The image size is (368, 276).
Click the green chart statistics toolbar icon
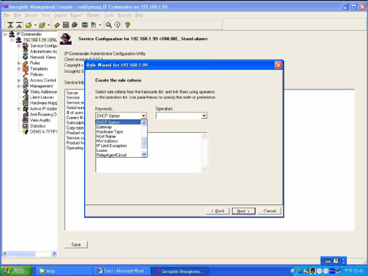(x=85, y=25)
